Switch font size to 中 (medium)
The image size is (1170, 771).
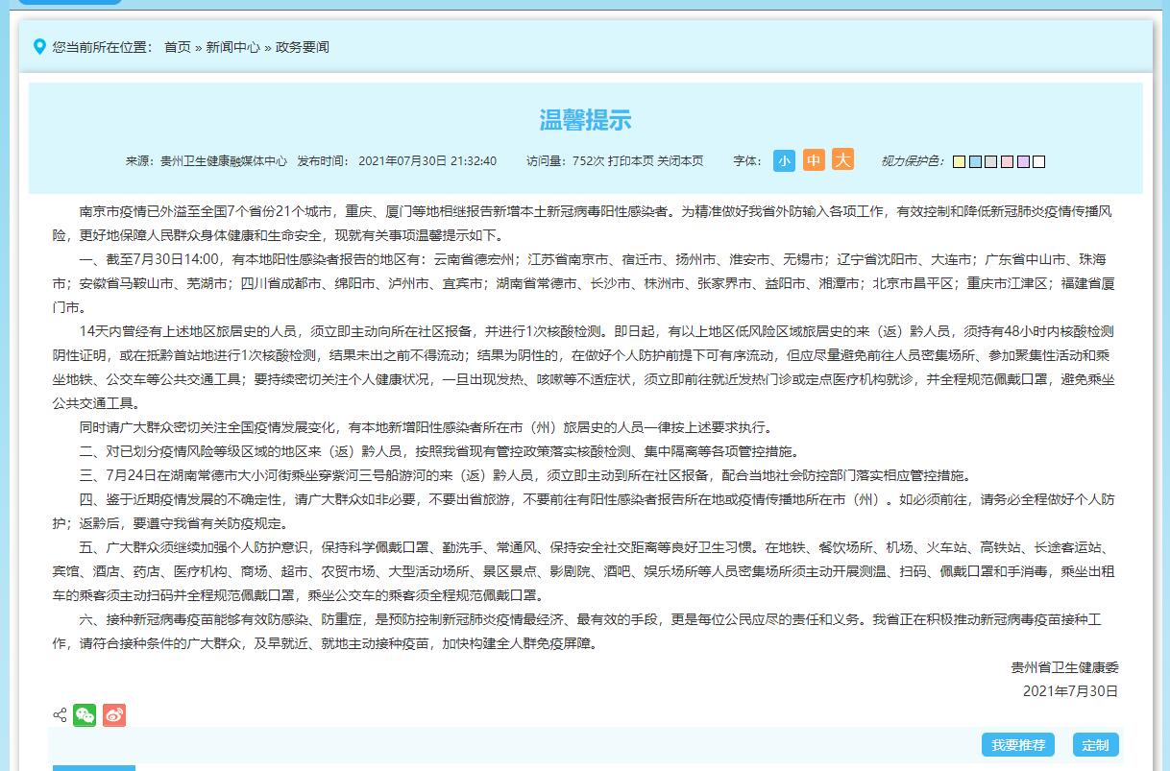tap(813, 161)
